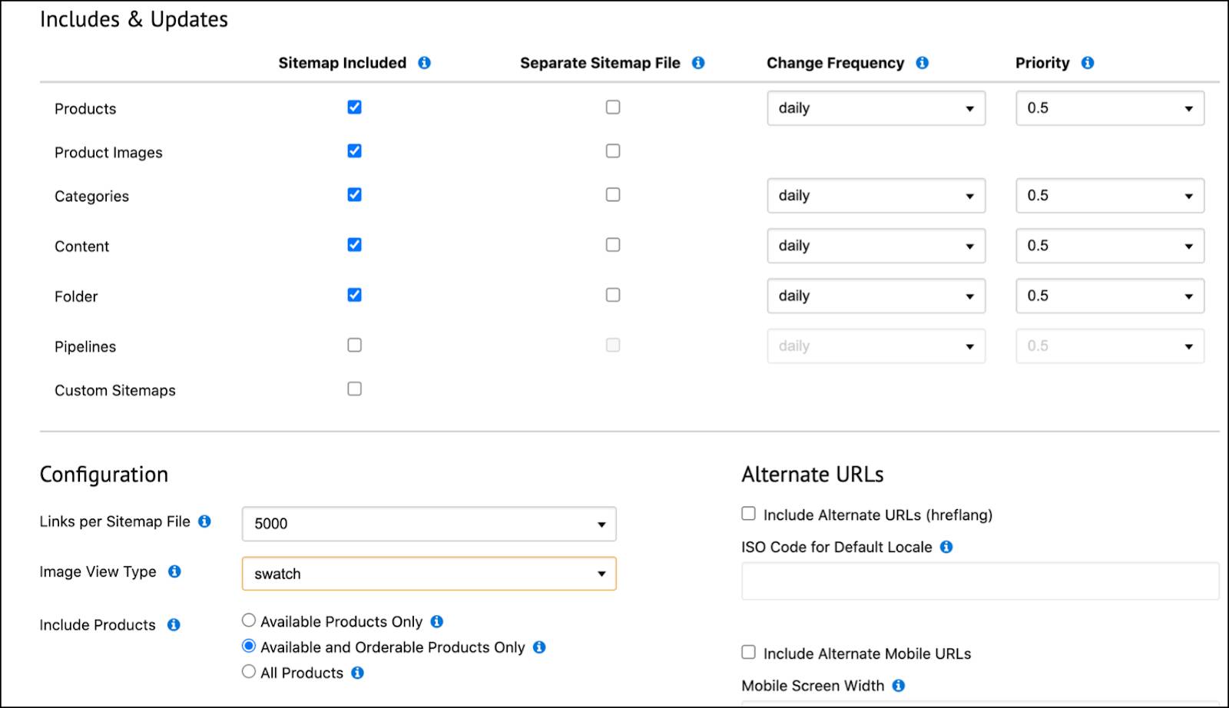Check Separate Sitemap File for Product Images
1229x708 pixels.
[x=613, y=151]
